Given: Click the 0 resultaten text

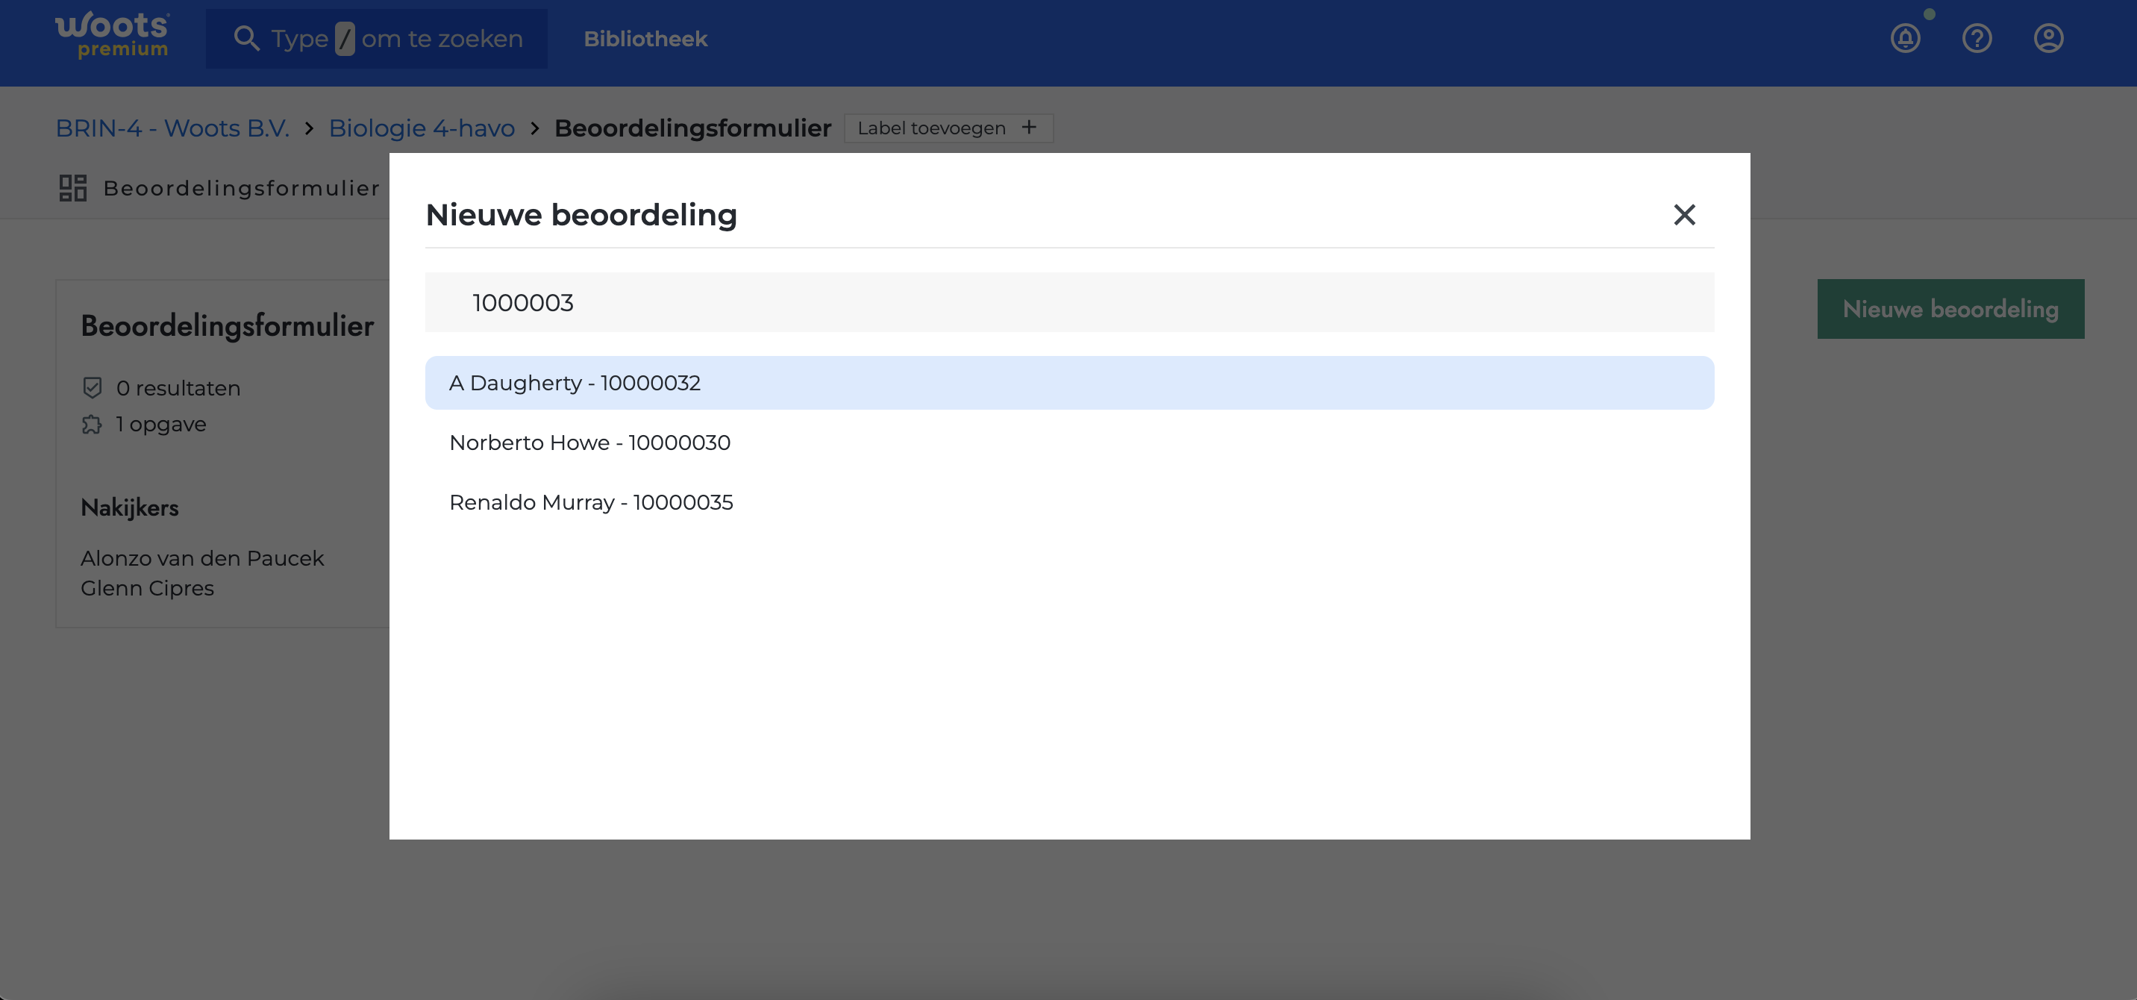Looking at the screenshot, I should pyautogui.click(x=178, y=387).
